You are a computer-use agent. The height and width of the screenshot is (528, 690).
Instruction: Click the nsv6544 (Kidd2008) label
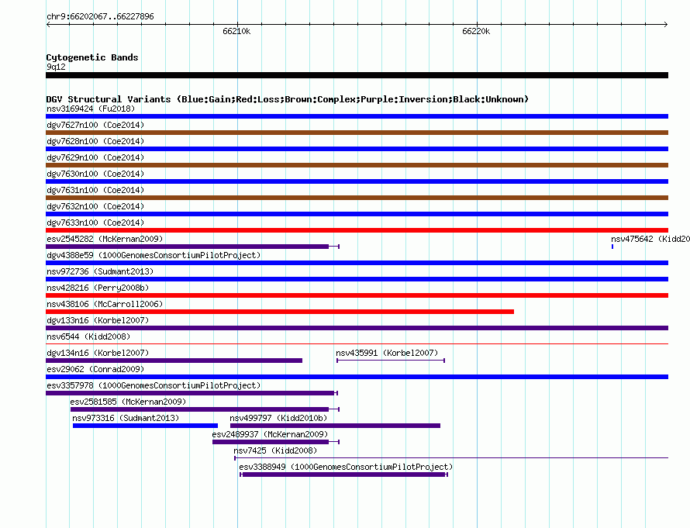88,336
